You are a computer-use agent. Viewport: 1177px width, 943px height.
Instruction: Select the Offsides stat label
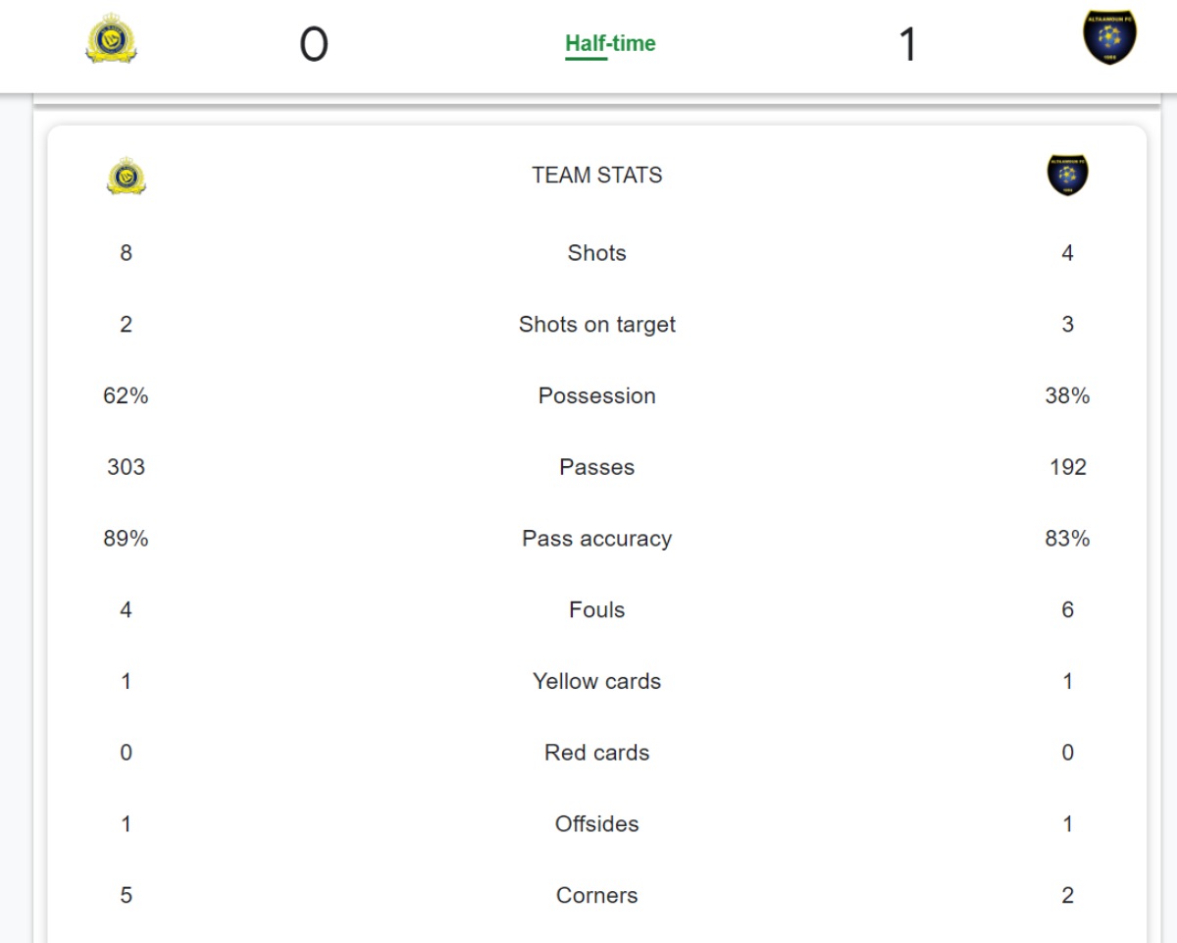click(596, 824)
